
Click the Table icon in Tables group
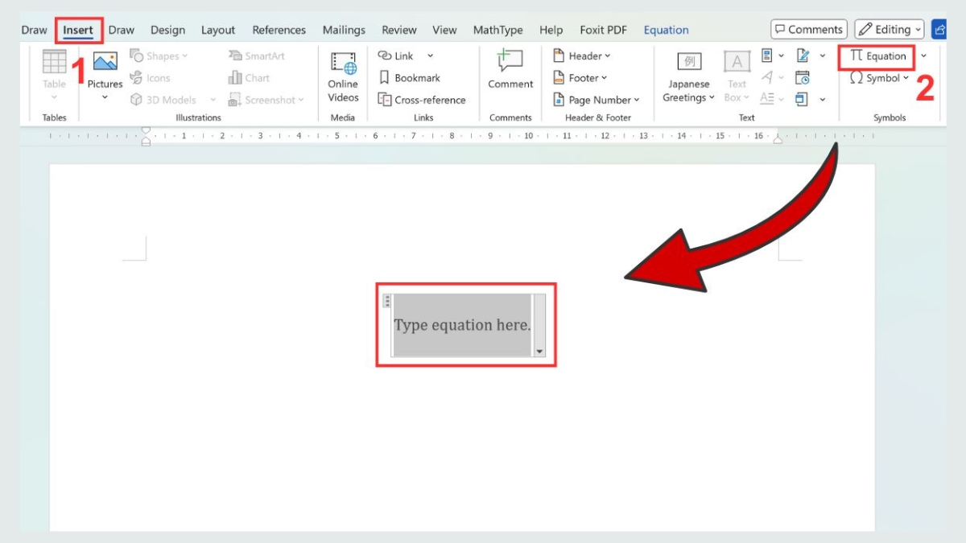(54, 62)
